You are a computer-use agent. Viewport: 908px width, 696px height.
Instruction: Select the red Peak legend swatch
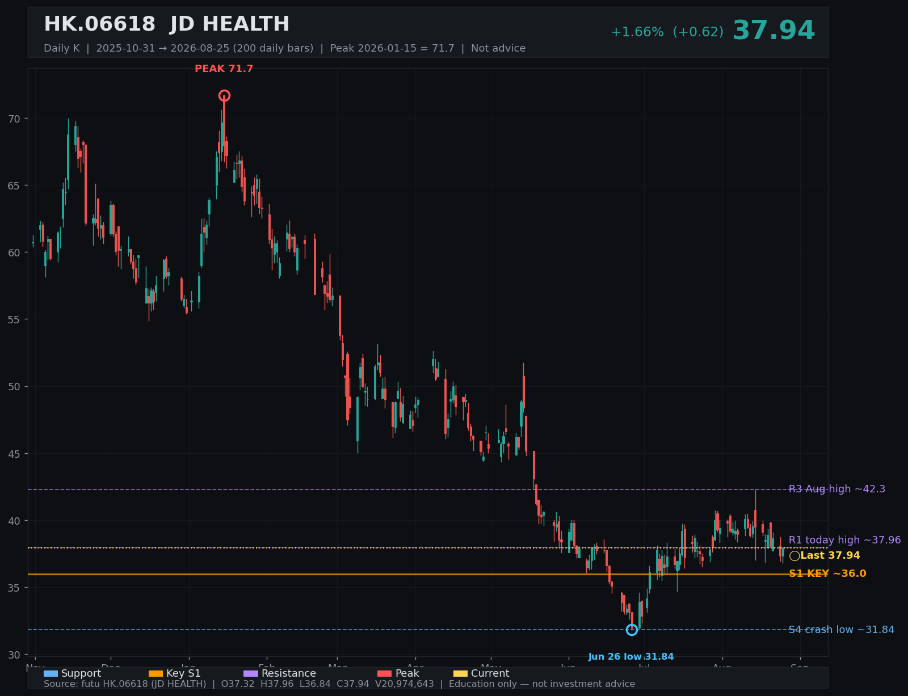point(384,674)
